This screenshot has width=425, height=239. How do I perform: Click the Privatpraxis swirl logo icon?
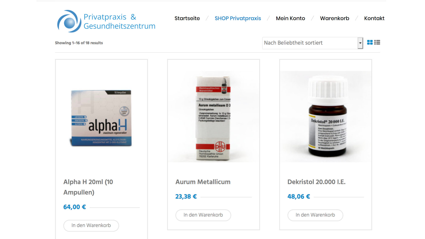click(69, 21)
